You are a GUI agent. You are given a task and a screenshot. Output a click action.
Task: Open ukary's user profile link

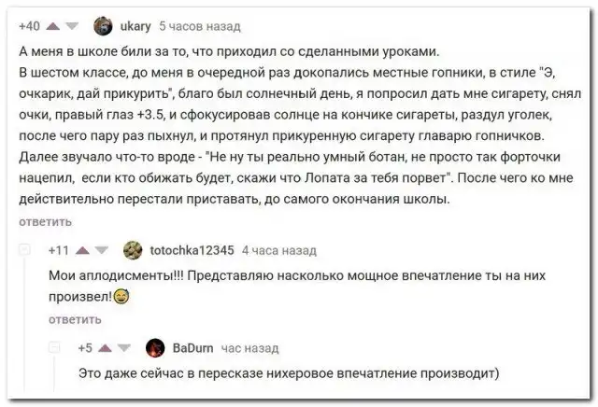pos(135,26)
